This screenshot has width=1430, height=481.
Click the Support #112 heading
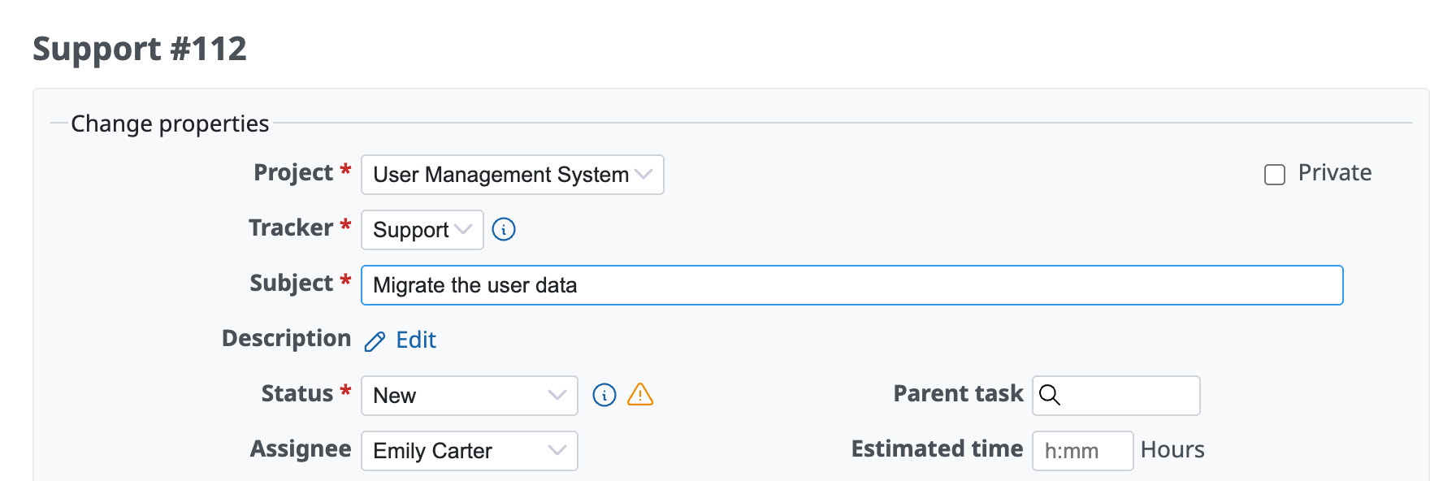click(140, 49)
